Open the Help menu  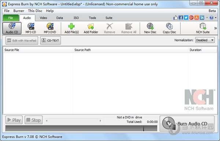[50, 11]
